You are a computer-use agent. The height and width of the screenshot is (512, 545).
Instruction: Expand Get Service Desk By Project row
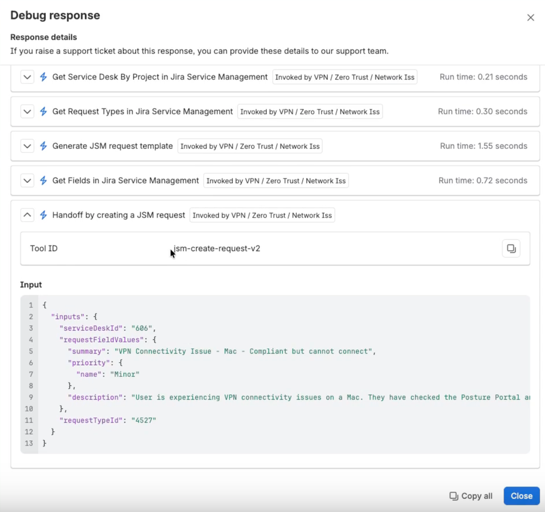(x=27, y=77)
